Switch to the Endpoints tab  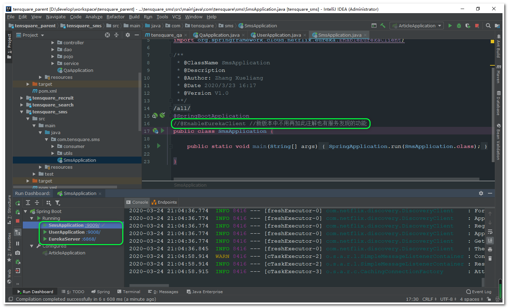(164, 202)
